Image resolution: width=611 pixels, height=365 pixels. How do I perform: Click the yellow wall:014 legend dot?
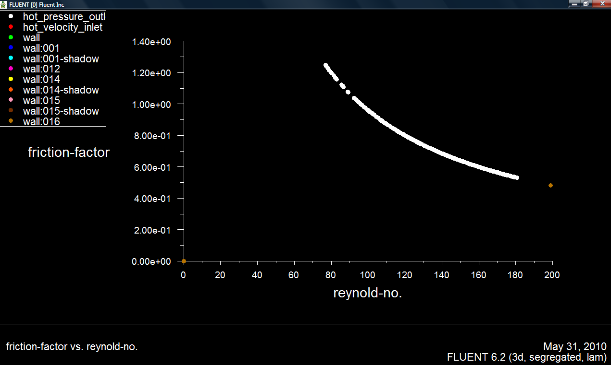click(11, 79)
